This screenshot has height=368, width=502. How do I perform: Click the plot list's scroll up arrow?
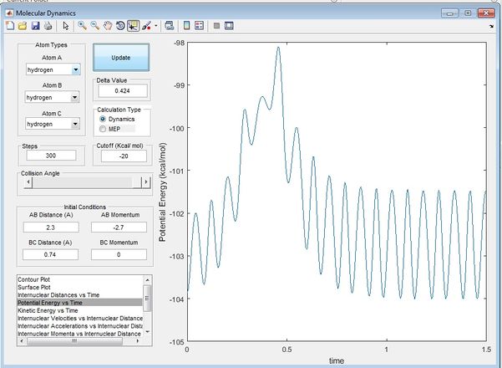(x=147, y=280)
